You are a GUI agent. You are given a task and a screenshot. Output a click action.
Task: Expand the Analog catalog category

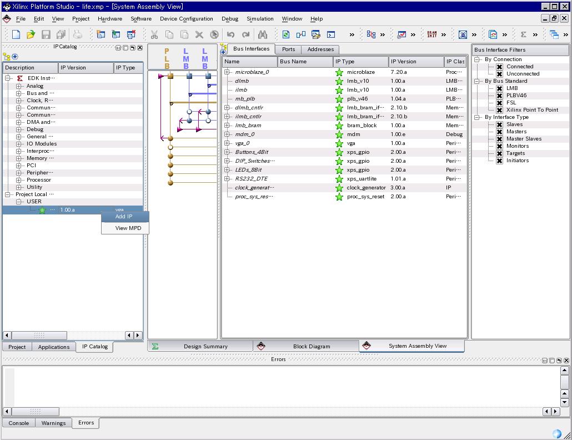(18, 86)
